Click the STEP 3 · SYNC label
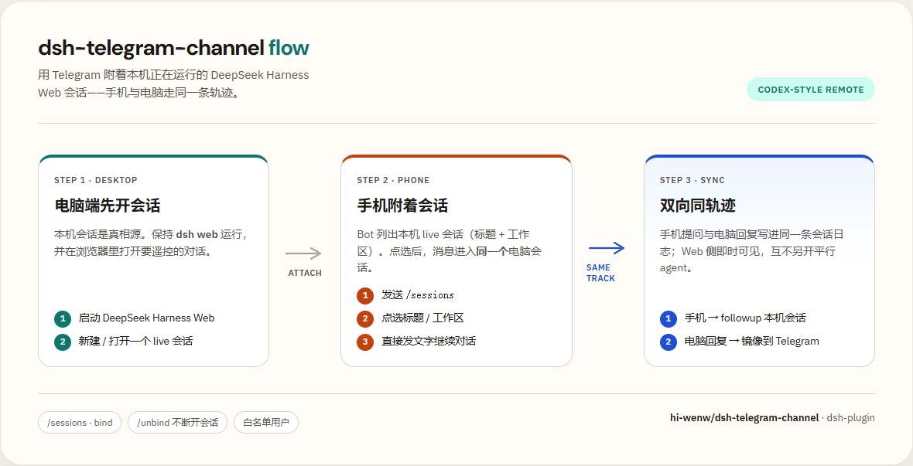The image size is (913, 466). pos(692,180)
